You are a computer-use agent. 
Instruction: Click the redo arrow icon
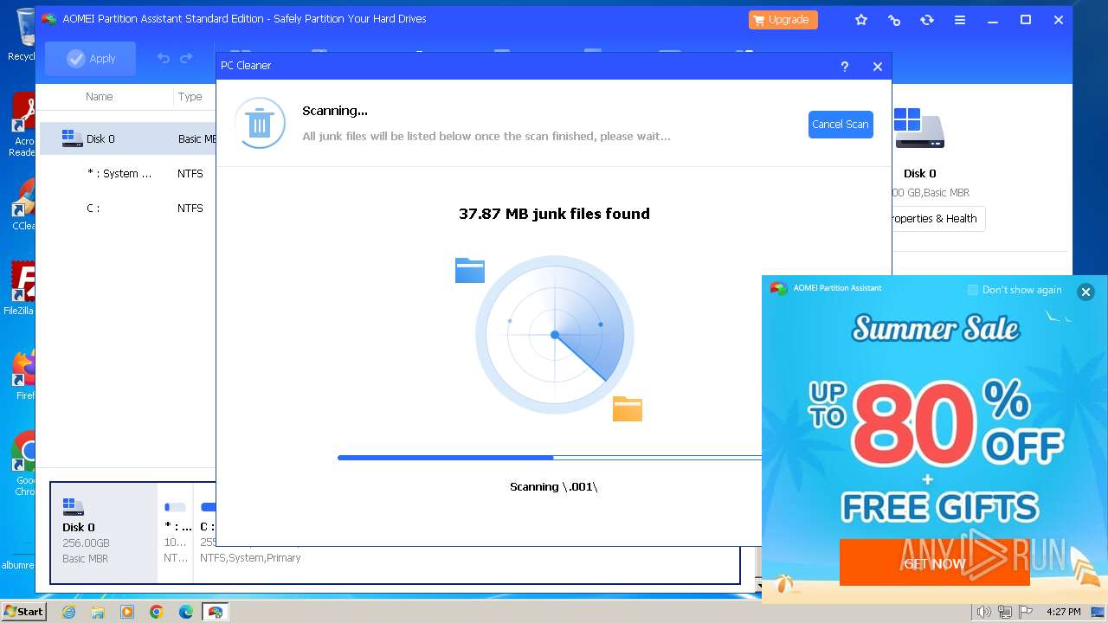(x=186, y=58)
